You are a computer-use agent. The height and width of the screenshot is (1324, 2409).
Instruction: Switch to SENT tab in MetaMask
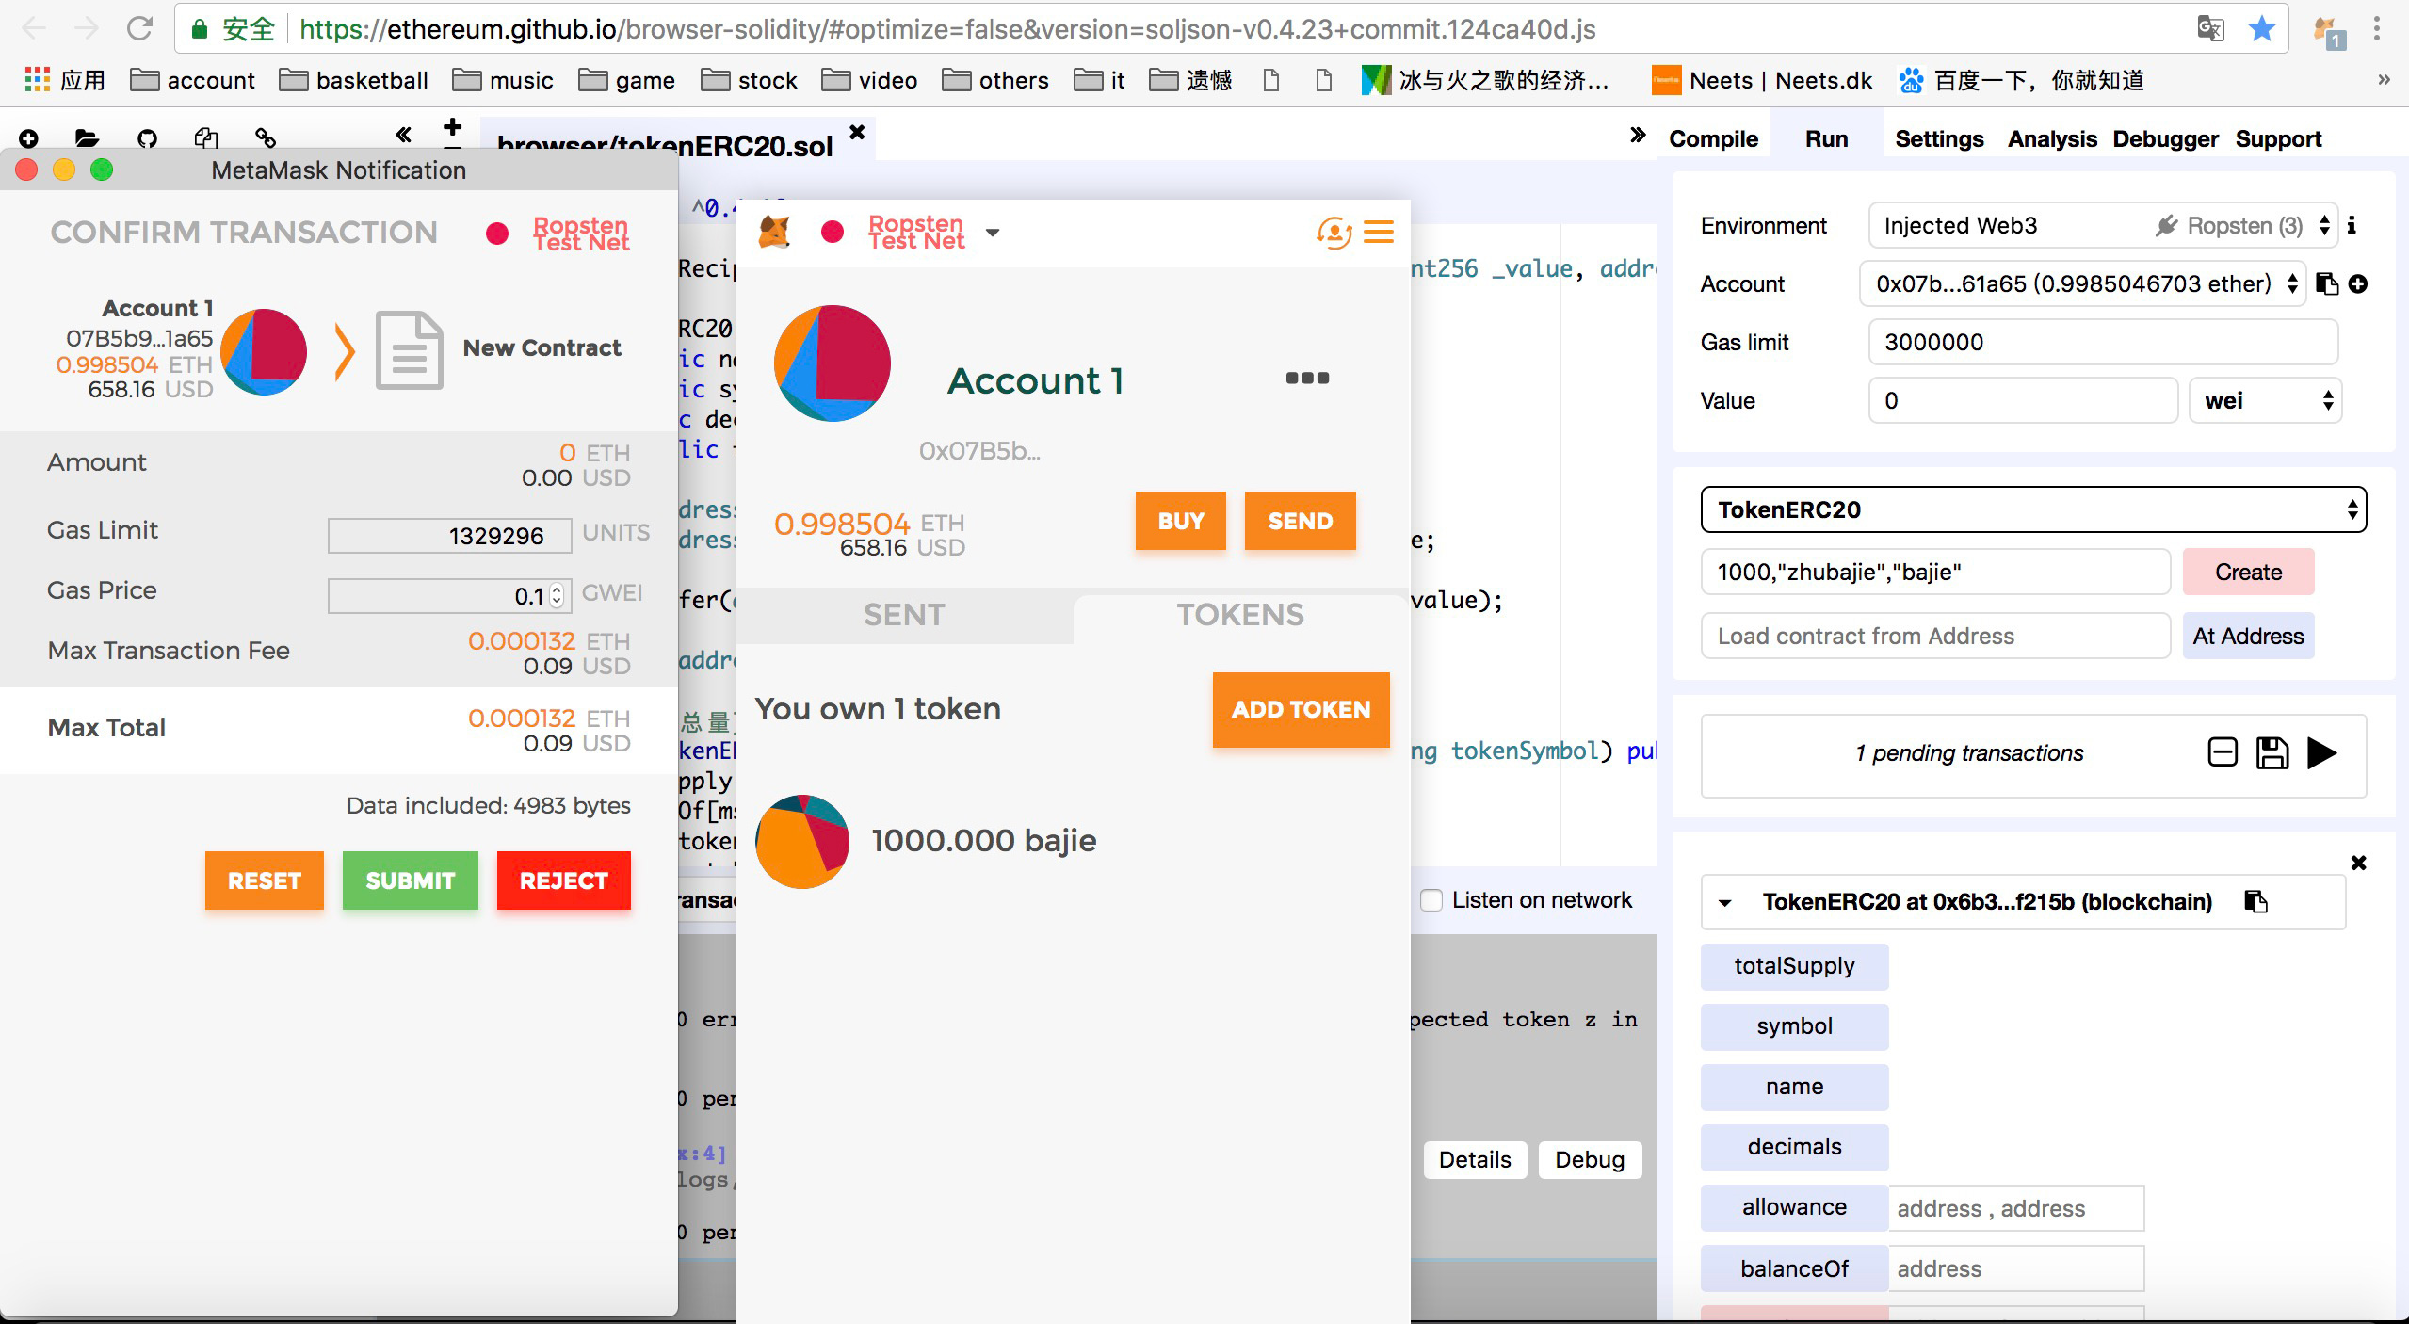[904, 615]
